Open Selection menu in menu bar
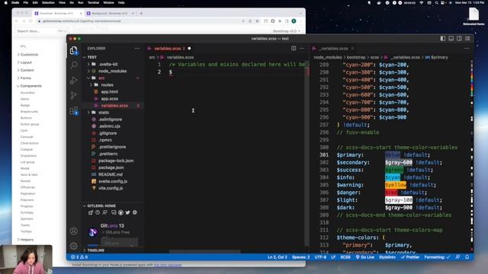The width and height of the screenshot is (488, 274). [x=48, y=2]
